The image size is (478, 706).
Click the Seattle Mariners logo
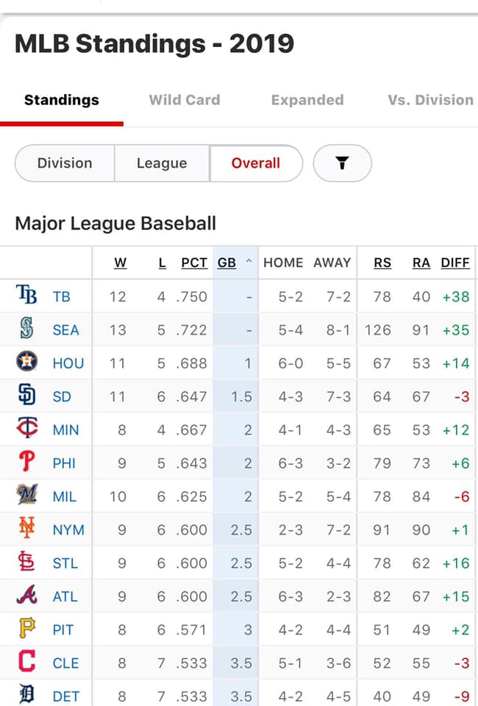point(26,328)
